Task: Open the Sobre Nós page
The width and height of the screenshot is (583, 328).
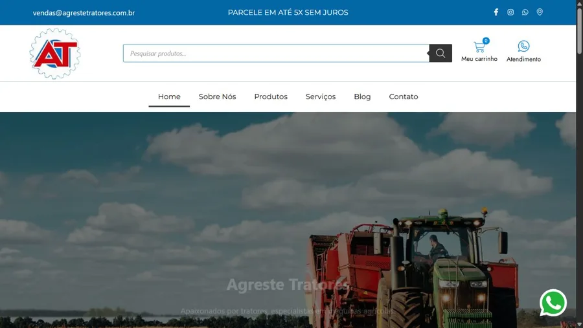Action: [217, 96]
